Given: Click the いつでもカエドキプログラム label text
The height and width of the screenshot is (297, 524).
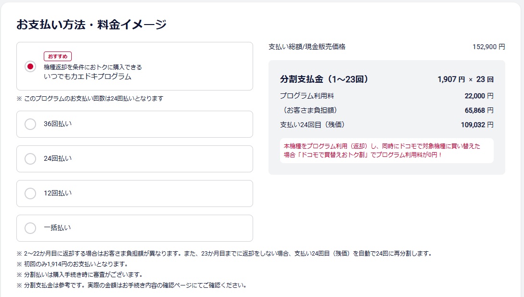Looking at the screenshot, I should [88, 77].
